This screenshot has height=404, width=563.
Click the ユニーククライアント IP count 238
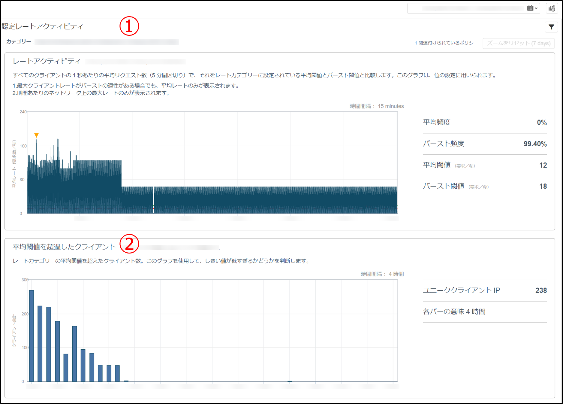tap(541, 290)
